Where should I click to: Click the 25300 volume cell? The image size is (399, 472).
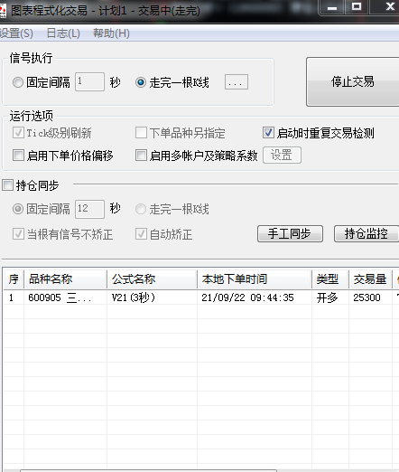370,297
